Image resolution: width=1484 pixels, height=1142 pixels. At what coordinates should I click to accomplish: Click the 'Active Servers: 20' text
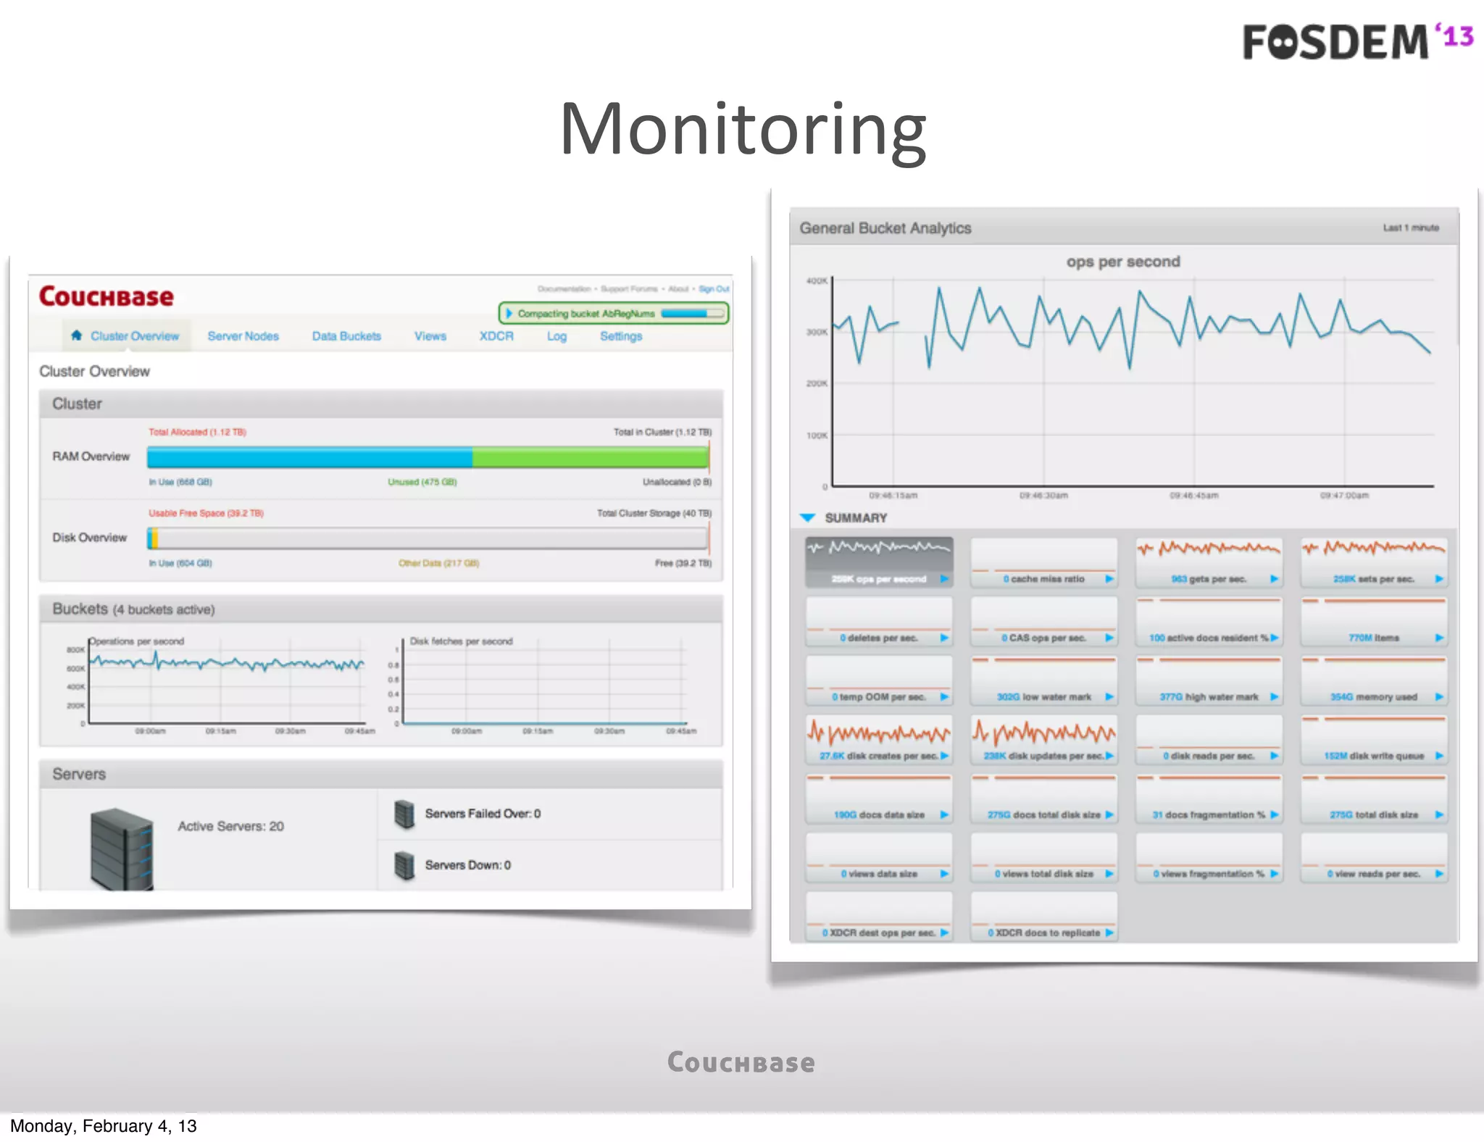coord(230,826)
